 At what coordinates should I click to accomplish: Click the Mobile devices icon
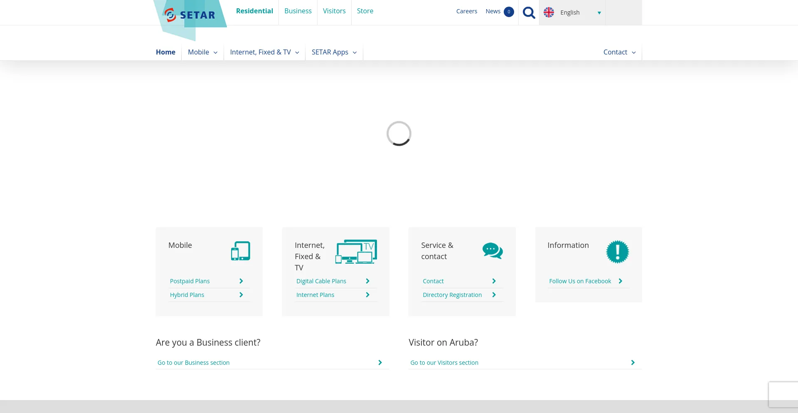(x=240, y=251)
